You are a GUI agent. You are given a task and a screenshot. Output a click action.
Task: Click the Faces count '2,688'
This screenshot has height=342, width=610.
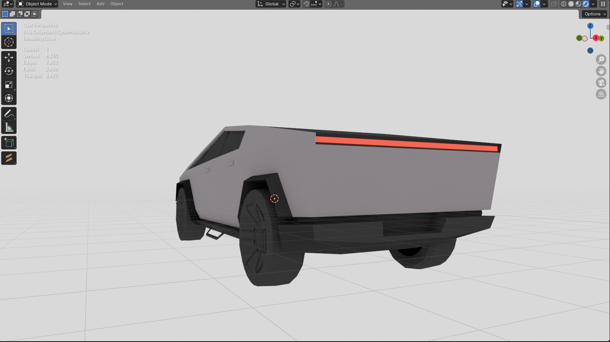coord(51,69)
